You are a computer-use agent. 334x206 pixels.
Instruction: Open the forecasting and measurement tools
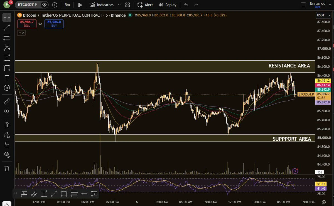(7, 58)
